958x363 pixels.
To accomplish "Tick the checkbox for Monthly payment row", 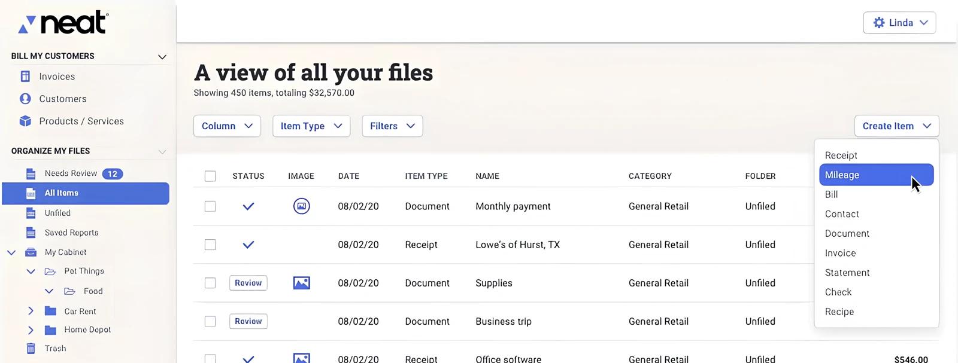I will (210, 206).
